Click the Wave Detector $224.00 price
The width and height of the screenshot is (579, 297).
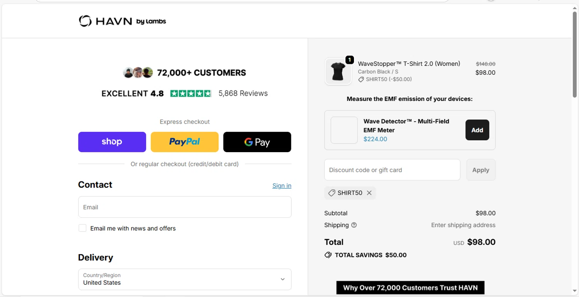(x=375, y=139)
